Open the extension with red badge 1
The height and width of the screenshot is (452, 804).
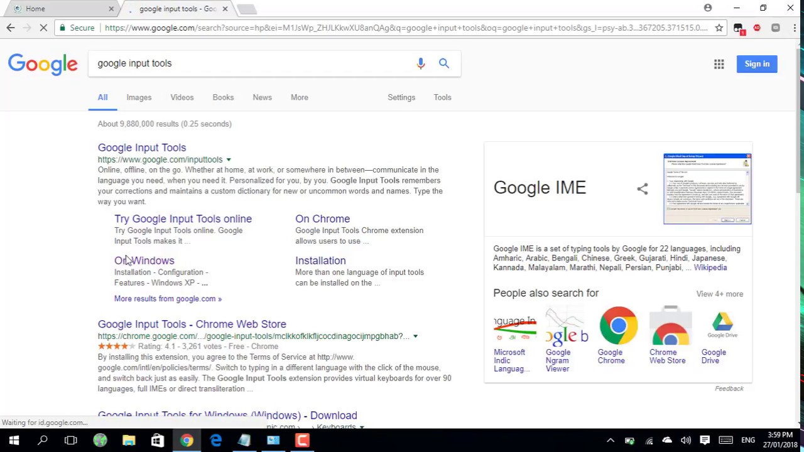tap(739, 28)
